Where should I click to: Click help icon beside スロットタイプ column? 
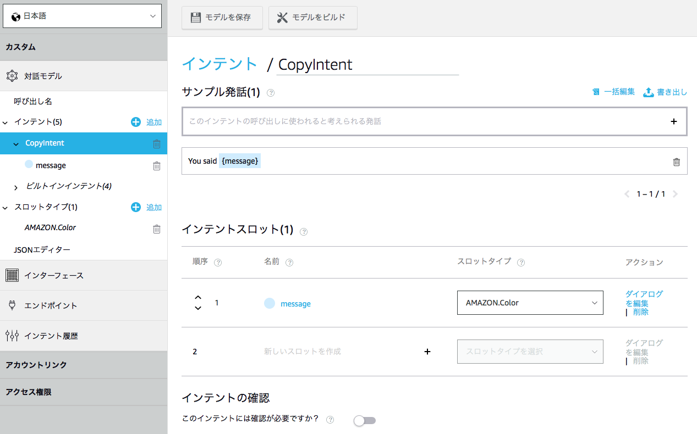pyautogui.click(x=521, y=263)
